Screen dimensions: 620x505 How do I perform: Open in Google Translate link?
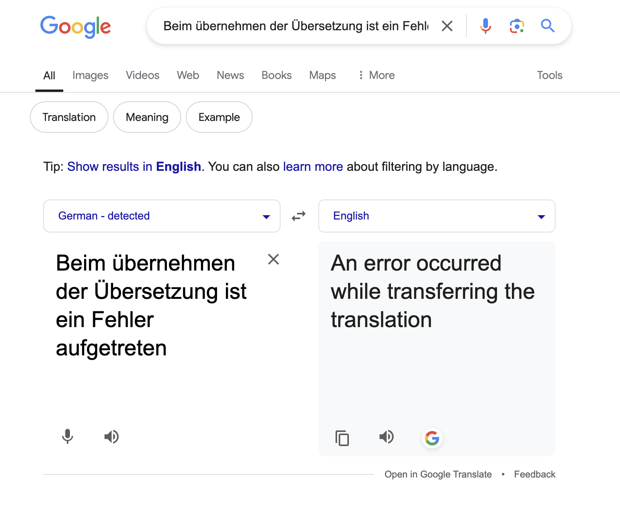point(438,474)
